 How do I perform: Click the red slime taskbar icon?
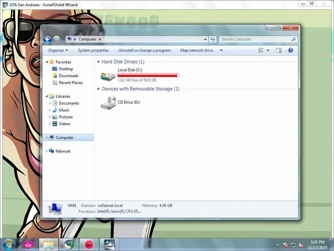(89, 244)
